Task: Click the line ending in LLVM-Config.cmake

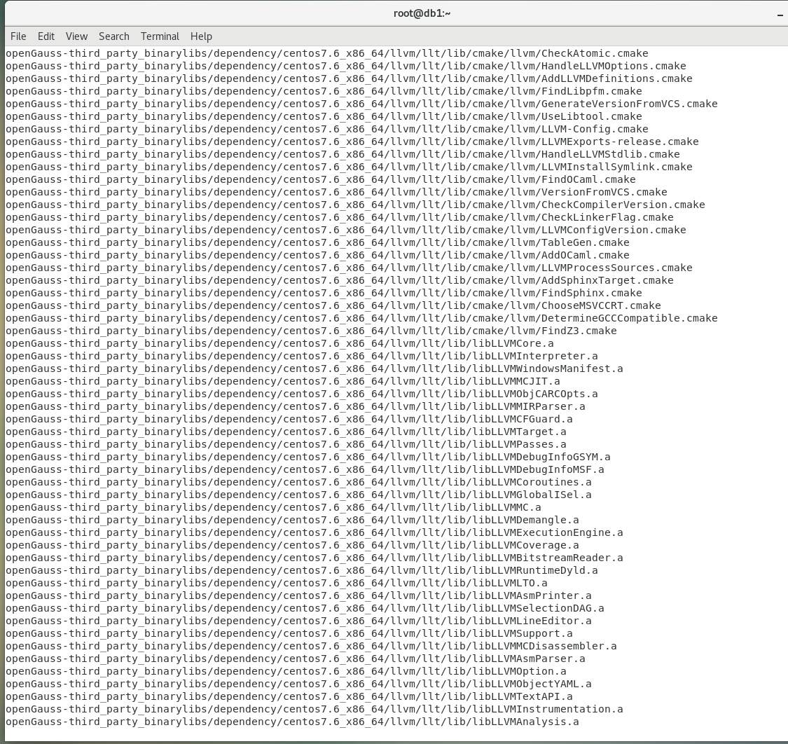Action: [x=326, y=129]
